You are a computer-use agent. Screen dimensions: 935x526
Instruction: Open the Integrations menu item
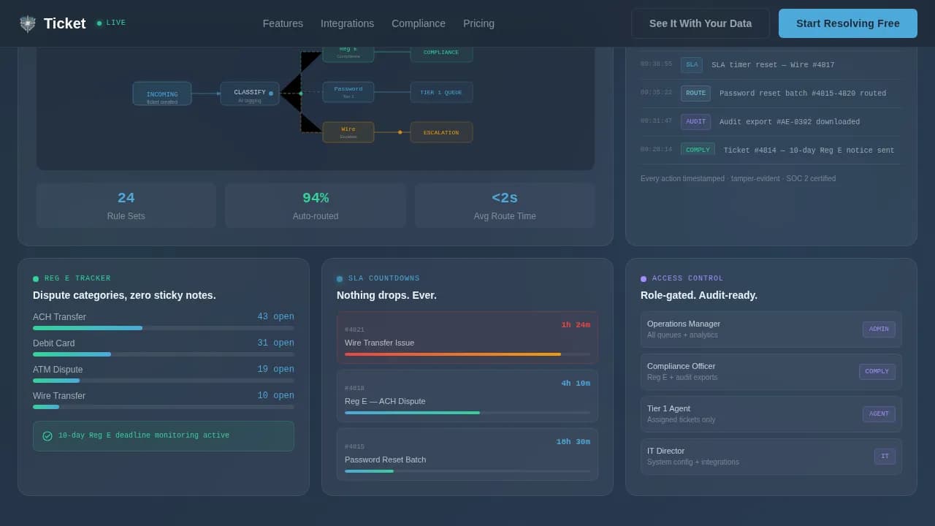tap(347, 23)
